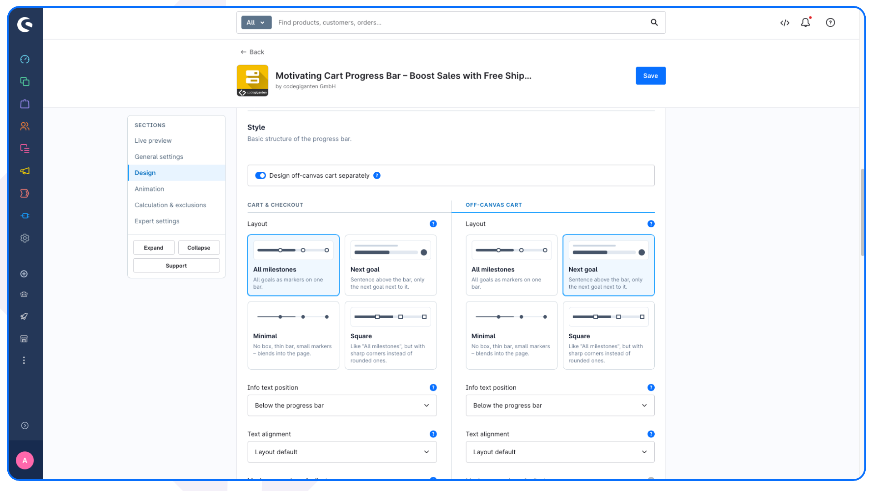Select Minimal layout for Off-canvas cart
This screenshot has width=873, height=491.
pyautogui.click(x=512, y=336)
